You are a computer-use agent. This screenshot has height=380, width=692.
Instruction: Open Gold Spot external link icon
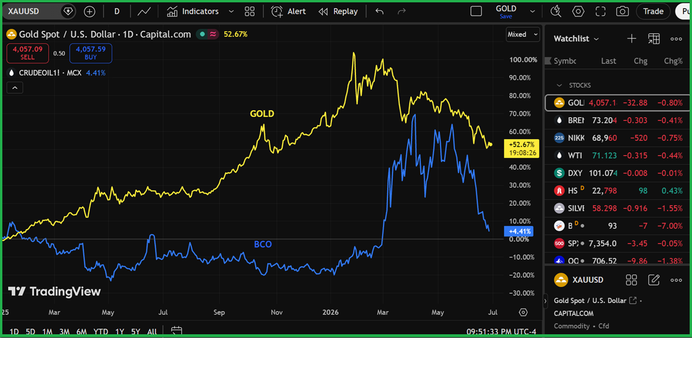tap(633, 300)
